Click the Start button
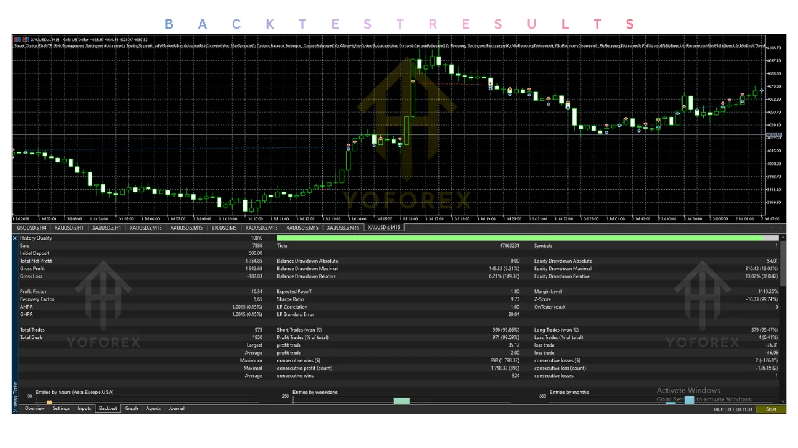Viewport: 798px width, 448px height. pos(771,409)
